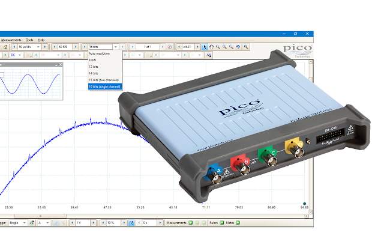Step resolution down with left arrow

pyautogui.click(x=85, y=47)
